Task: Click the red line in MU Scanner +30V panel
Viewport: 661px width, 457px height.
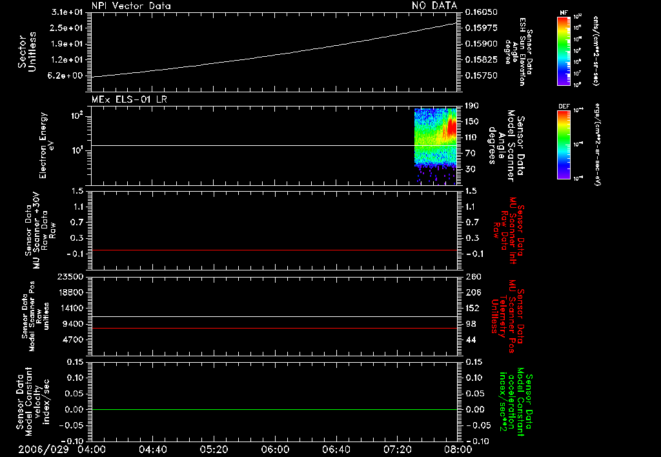Action: (274, 250)
